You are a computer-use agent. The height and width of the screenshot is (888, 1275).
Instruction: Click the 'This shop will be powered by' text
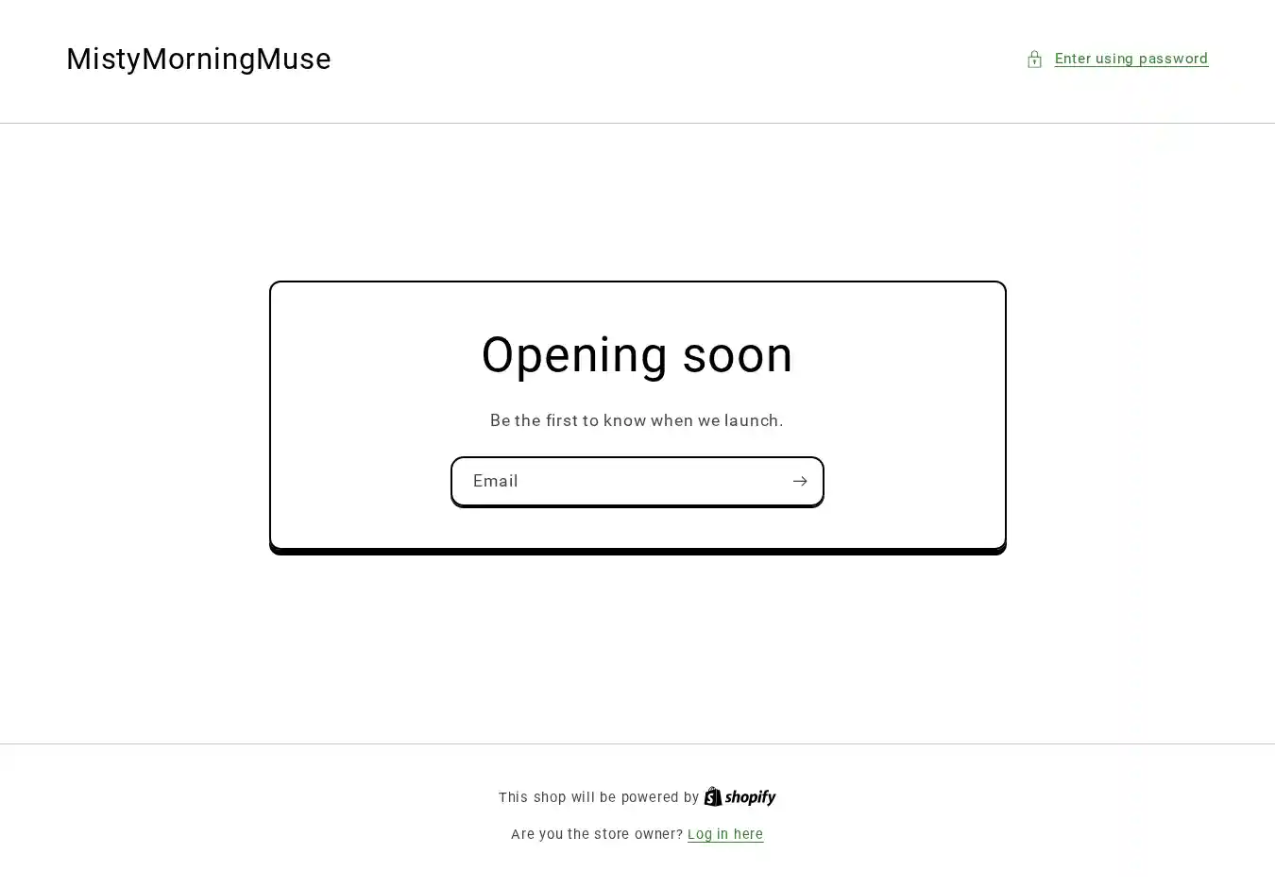coord(598,797)
